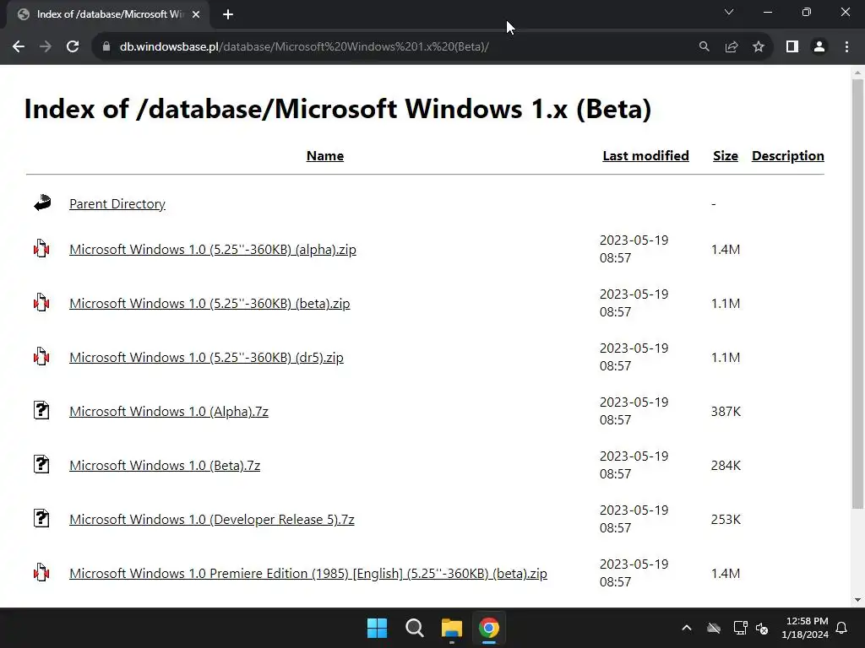Screen dimensions: 865x648
Task: Download Microsoft Windows 1.0 (Beta).7z
Action: [x=165, y=466]
